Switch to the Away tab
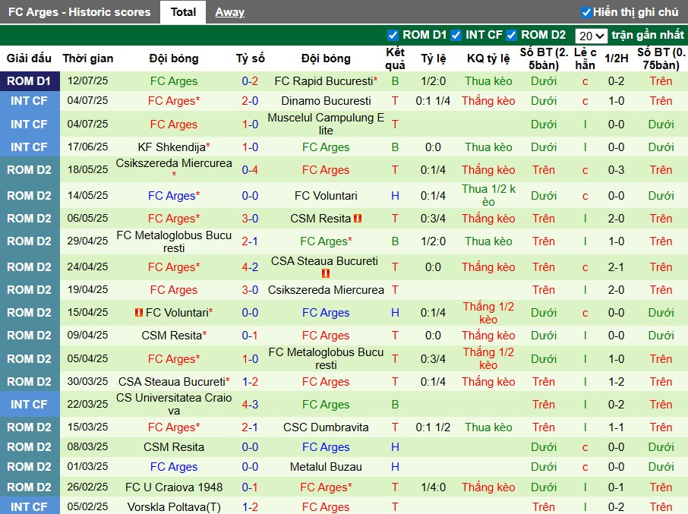The width and height of the screenshot is (688, 514). coord(229,12)
